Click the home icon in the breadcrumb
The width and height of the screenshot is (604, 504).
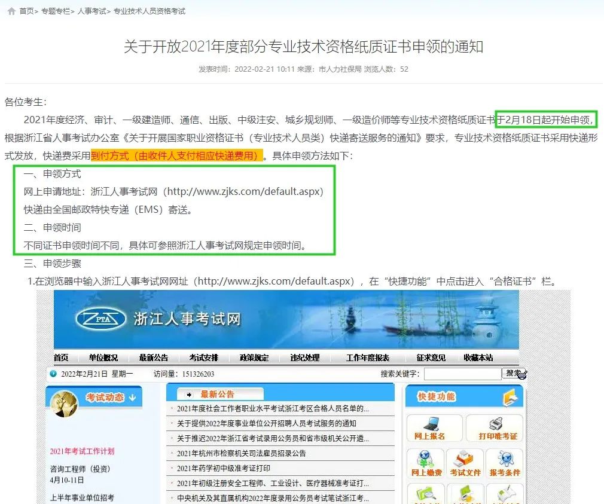click(x=11, y=11)
